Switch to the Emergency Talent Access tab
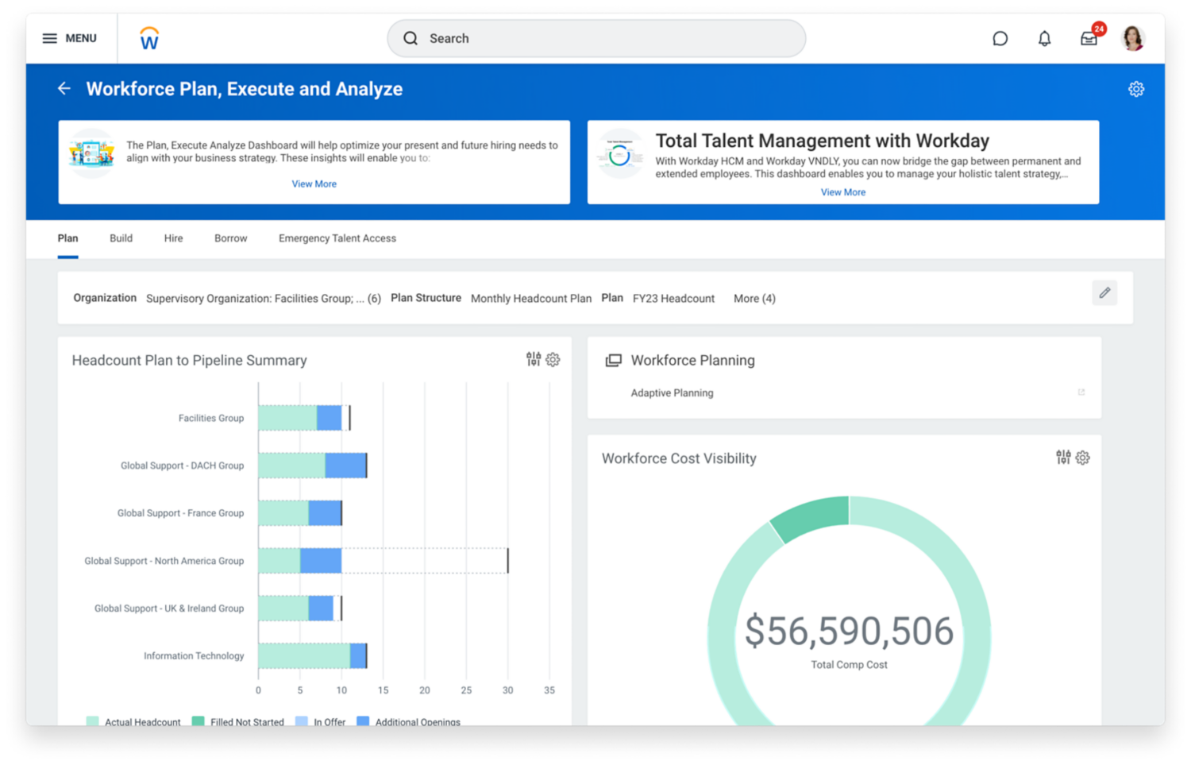Image resolution: width=1191 pixels, height=765 pixels. pyautogui.click(x=337, y=238)
